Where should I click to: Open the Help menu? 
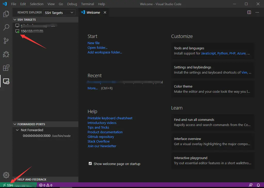coord(101,4)
